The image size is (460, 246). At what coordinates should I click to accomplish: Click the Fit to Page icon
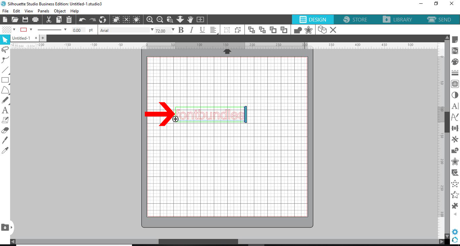(200, 19)
